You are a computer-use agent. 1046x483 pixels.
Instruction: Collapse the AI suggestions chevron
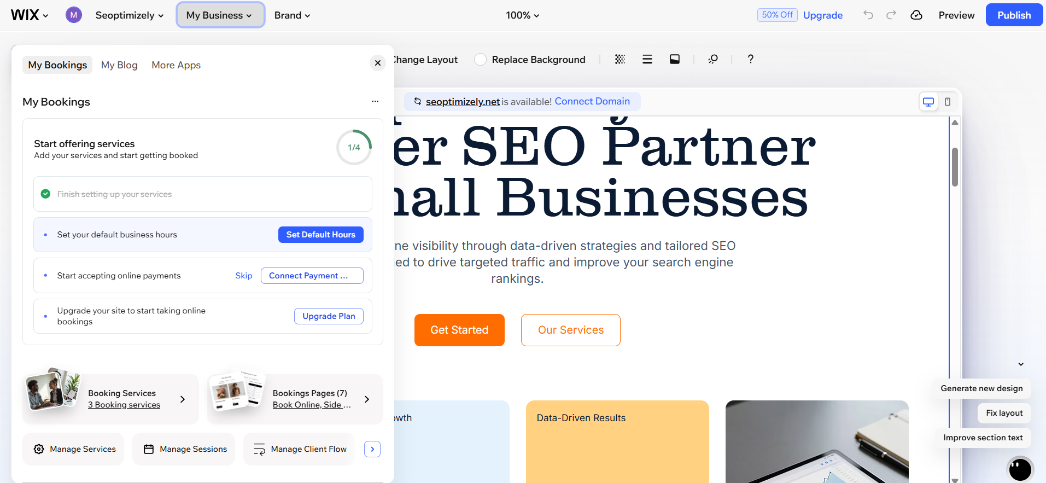1021,364
